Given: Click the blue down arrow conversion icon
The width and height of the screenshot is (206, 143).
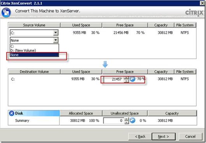Looking at the screenshot, I should pos(105,64).
